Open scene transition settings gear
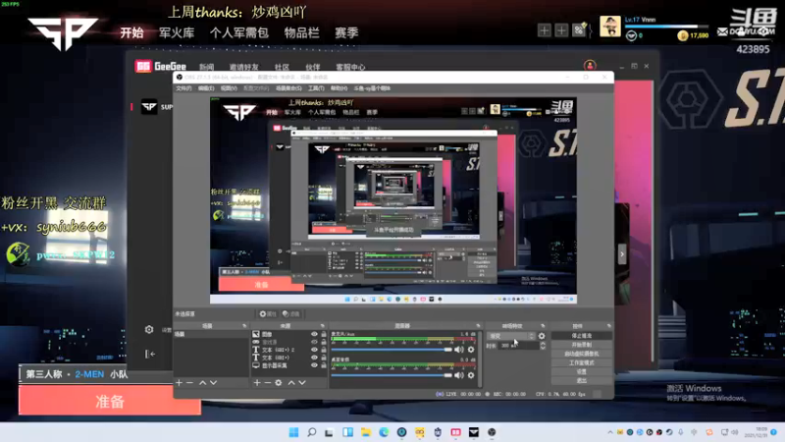 542,336
